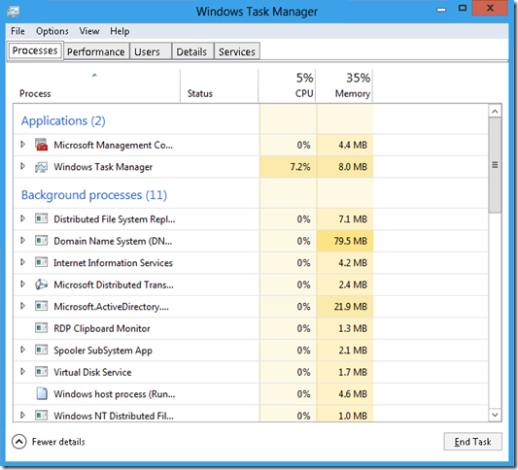Expand Distributed File System Repl row
This screenshot has width=518, height=470.
tap(22, 218)
